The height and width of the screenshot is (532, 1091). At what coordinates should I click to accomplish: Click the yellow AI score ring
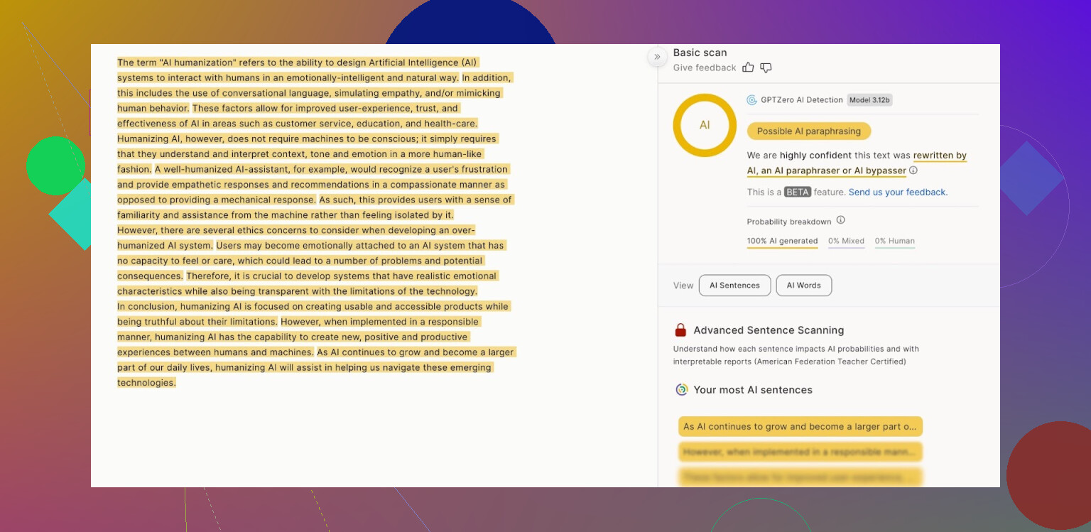(704, 125)
